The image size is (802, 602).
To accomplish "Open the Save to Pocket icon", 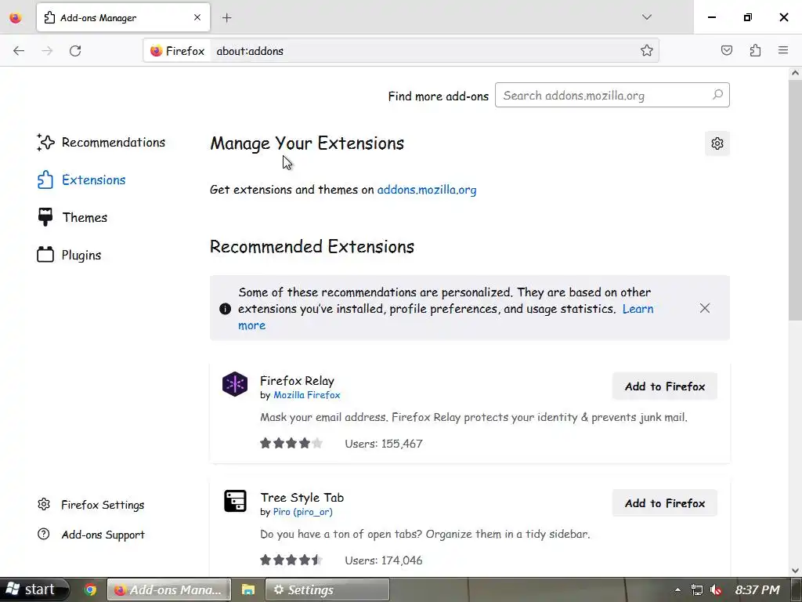I will (x=726, y=50).
